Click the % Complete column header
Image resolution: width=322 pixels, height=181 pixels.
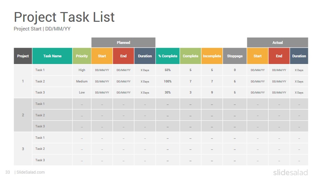168,56
